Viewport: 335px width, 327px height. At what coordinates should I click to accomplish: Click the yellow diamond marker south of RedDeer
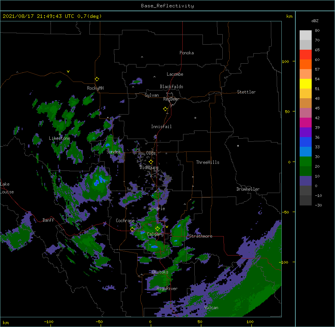pos(166,109)
